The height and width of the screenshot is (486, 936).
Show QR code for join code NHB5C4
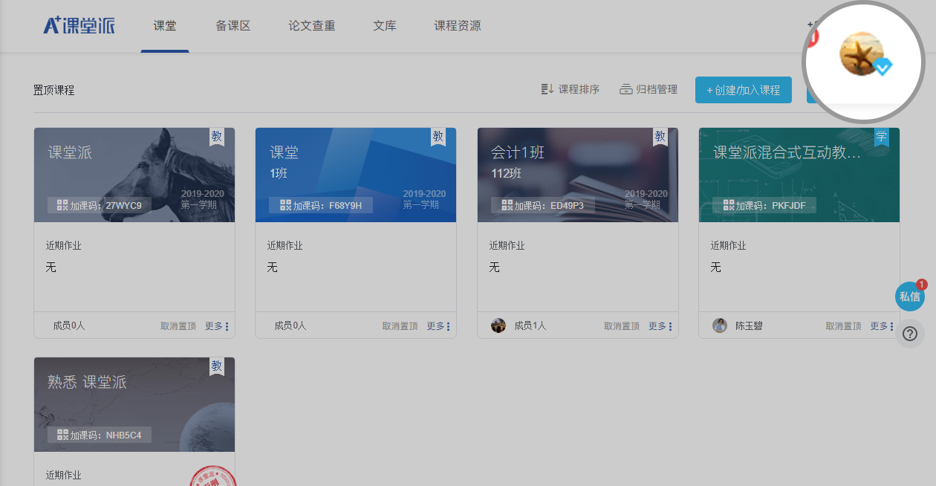pyautogui.click(x=62, y=435)
